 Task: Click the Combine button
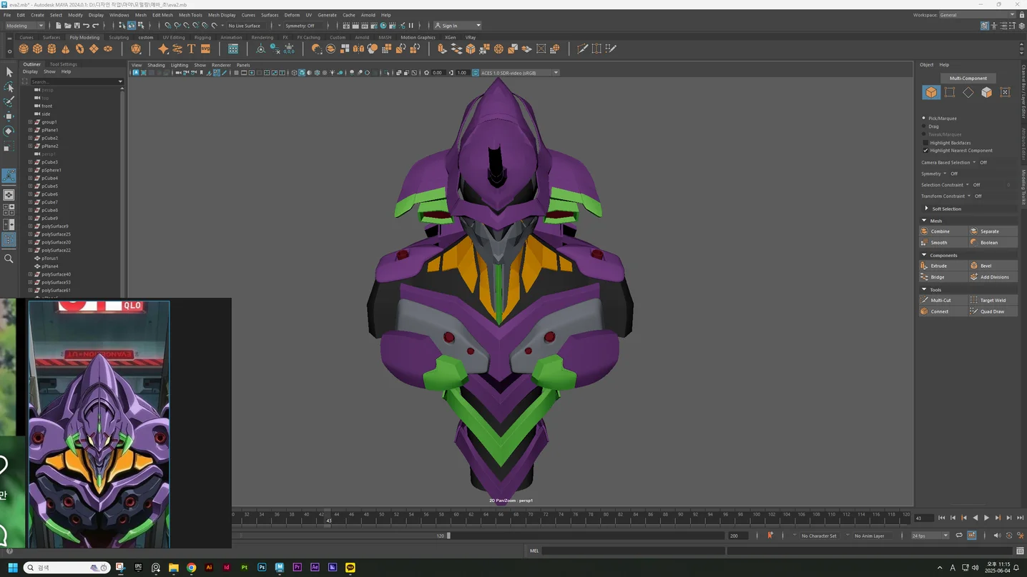[943, 231]
